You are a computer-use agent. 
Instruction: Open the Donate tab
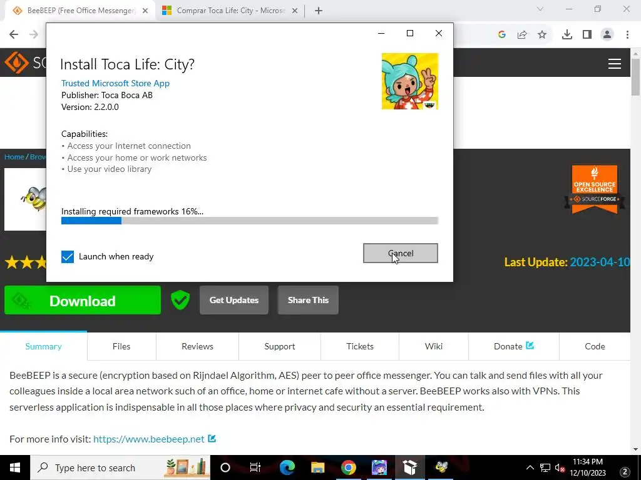514,346
